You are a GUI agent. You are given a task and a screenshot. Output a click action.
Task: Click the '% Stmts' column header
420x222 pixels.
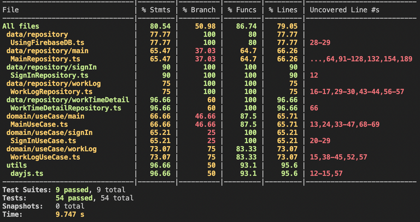pyautogui.click(x=156, y=10)
